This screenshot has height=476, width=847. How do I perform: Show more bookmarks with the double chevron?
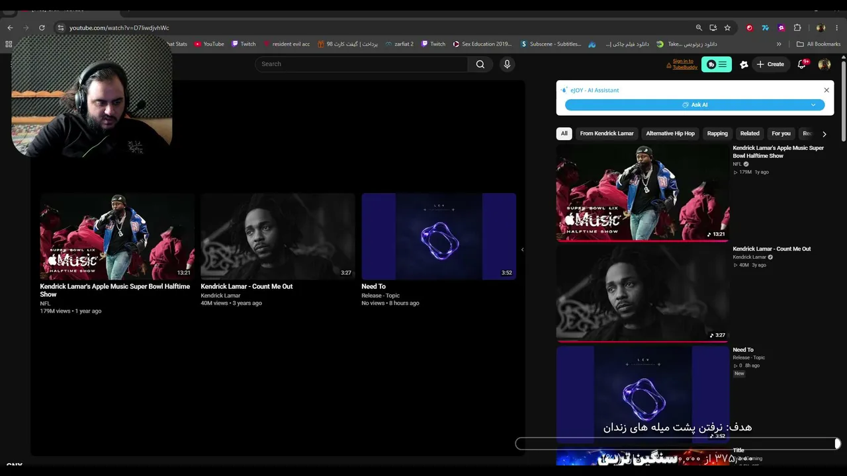point(779,44)
